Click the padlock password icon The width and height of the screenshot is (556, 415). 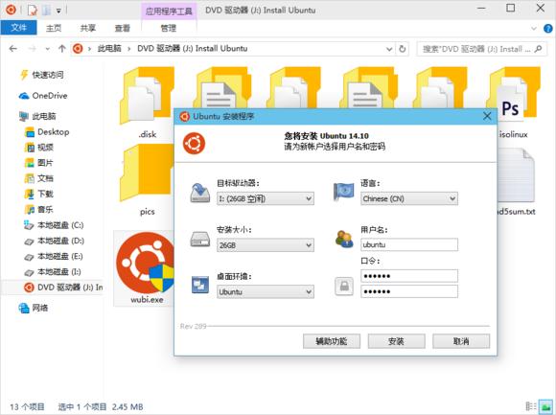tap(344, 286)
